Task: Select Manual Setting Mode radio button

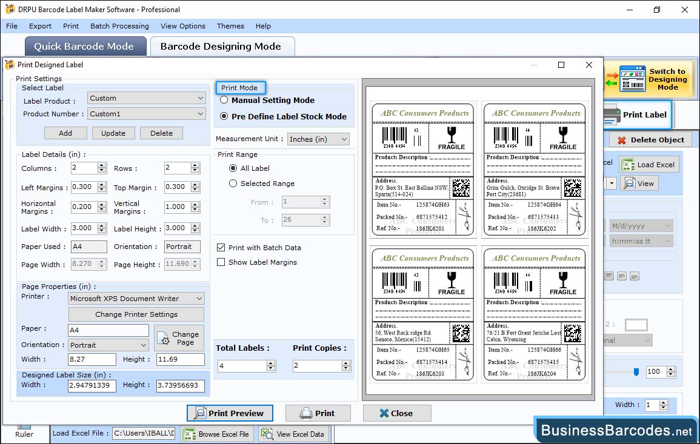Action: point(224,101)
